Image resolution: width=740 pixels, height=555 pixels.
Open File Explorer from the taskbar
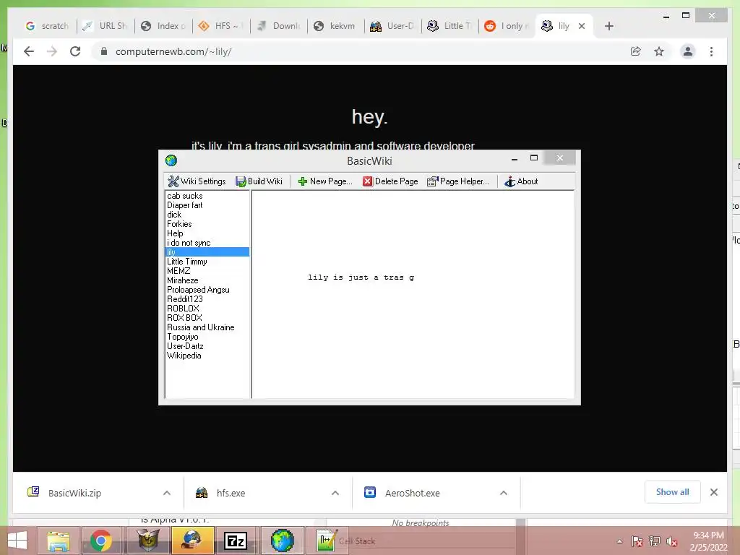pyautogui.click(x=58, y=541)
